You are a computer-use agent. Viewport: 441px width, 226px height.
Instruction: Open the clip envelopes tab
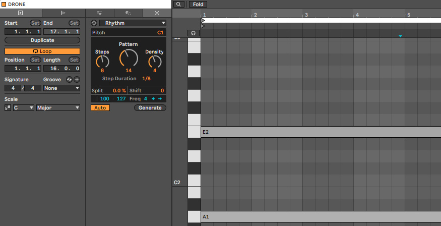point(64,13)
